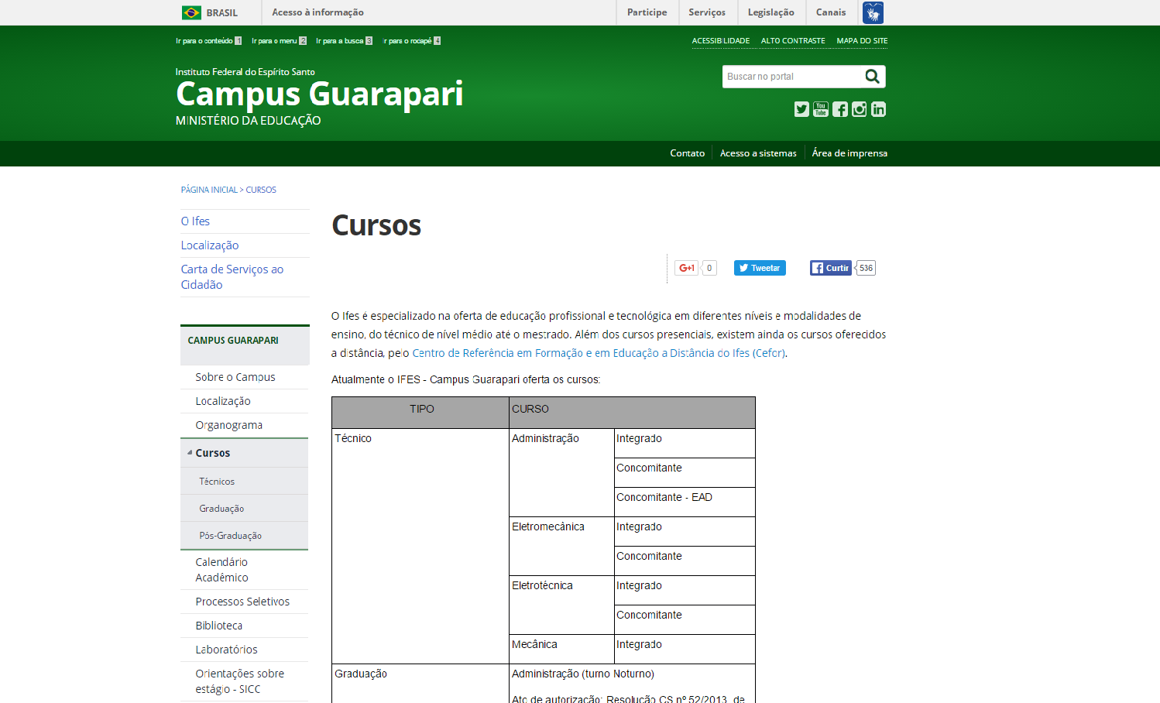The width and height of the screenshot is (1160, 703).
Task: Open Sobre o Campus sidebar item
Action: [x=235, y=377]
